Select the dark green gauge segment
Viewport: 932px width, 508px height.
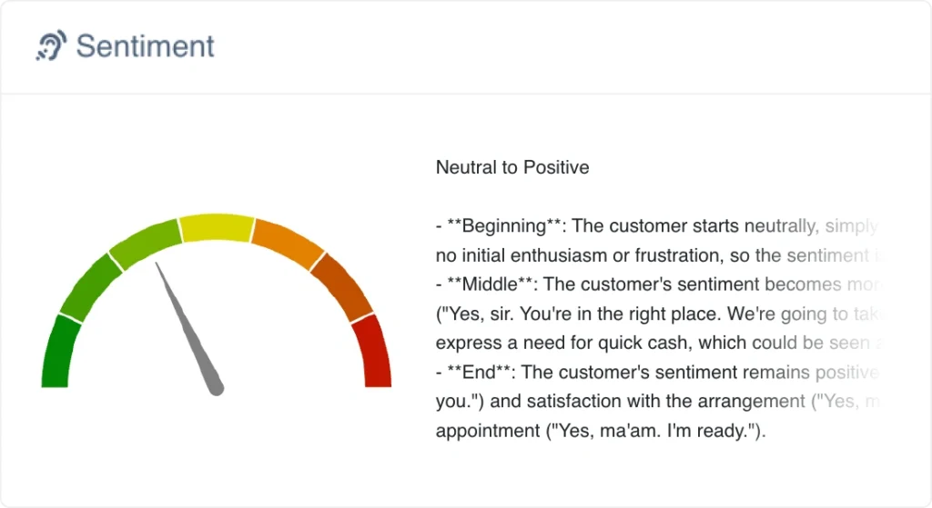(59, 353)
